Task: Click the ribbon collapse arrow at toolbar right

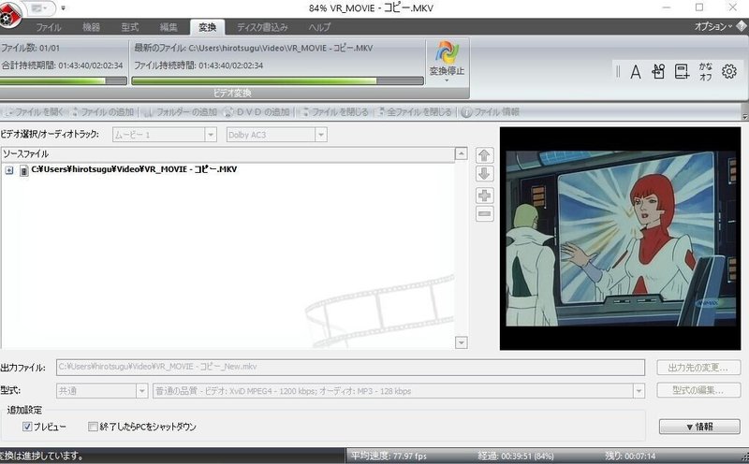Action: click(x=744, y=117)
